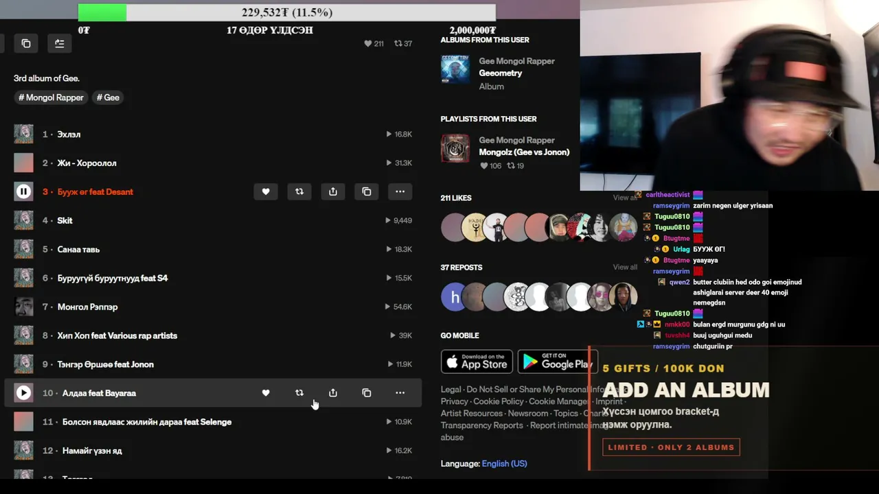The image size is (879, 494).
Task: Open track 4 Skit
Action: click(65, 221)
